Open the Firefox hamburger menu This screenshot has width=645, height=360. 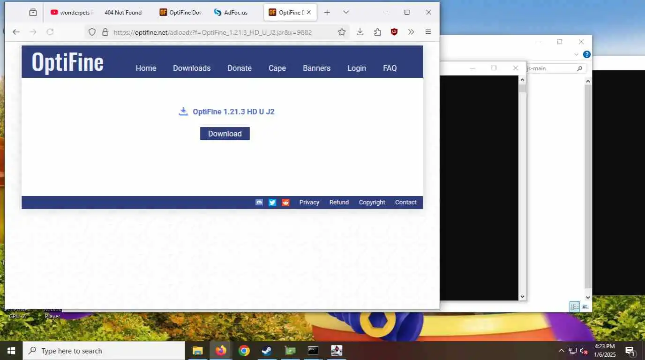click(x=428, y=32)
